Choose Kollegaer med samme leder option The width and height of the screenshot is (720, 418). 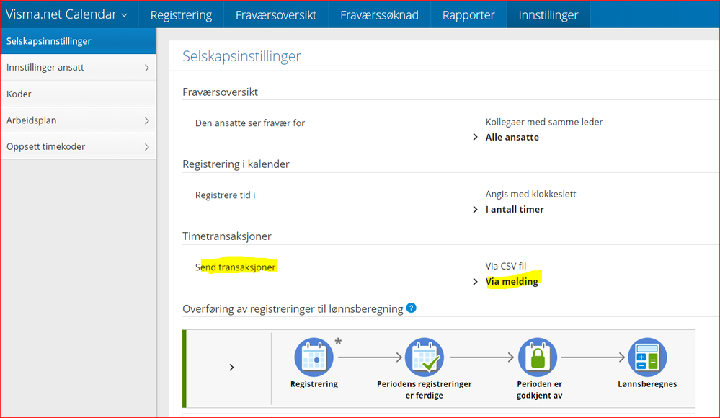coord(543,122)
